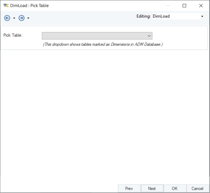Confirm with the OK button
Image resolution: width=210 pixels, height=193 pixels.
coord(175,188)
